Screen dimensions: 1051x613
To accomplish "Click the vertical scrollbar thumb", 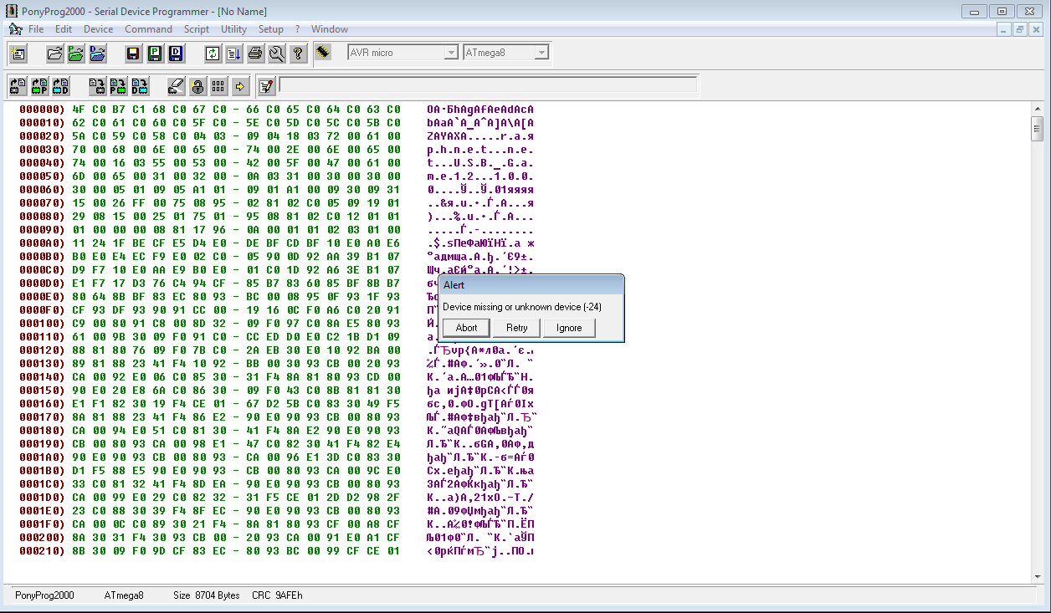I will pyautogui.click(x=1038, y=128).
